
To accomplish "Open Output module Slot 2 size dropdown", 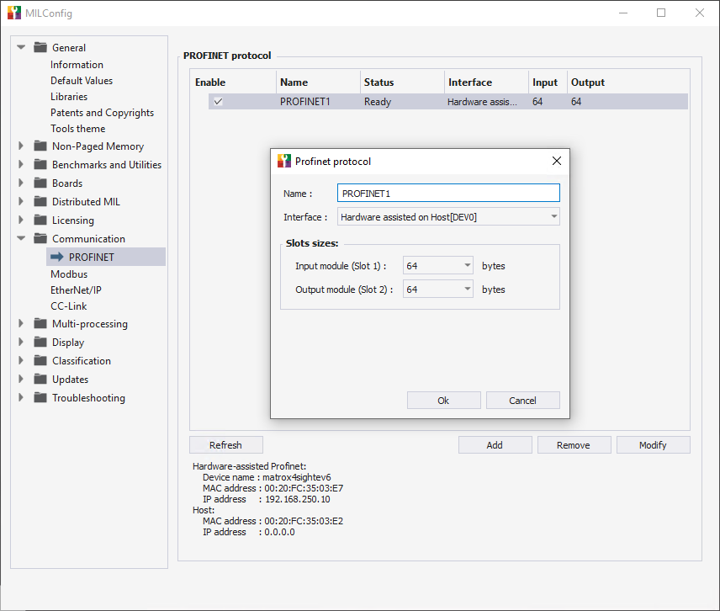I will [x=437, y=290].
